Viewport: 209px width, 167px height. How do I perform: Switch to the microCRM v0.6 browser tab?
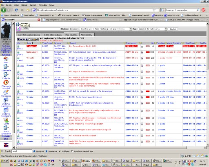tap(102, 20)
